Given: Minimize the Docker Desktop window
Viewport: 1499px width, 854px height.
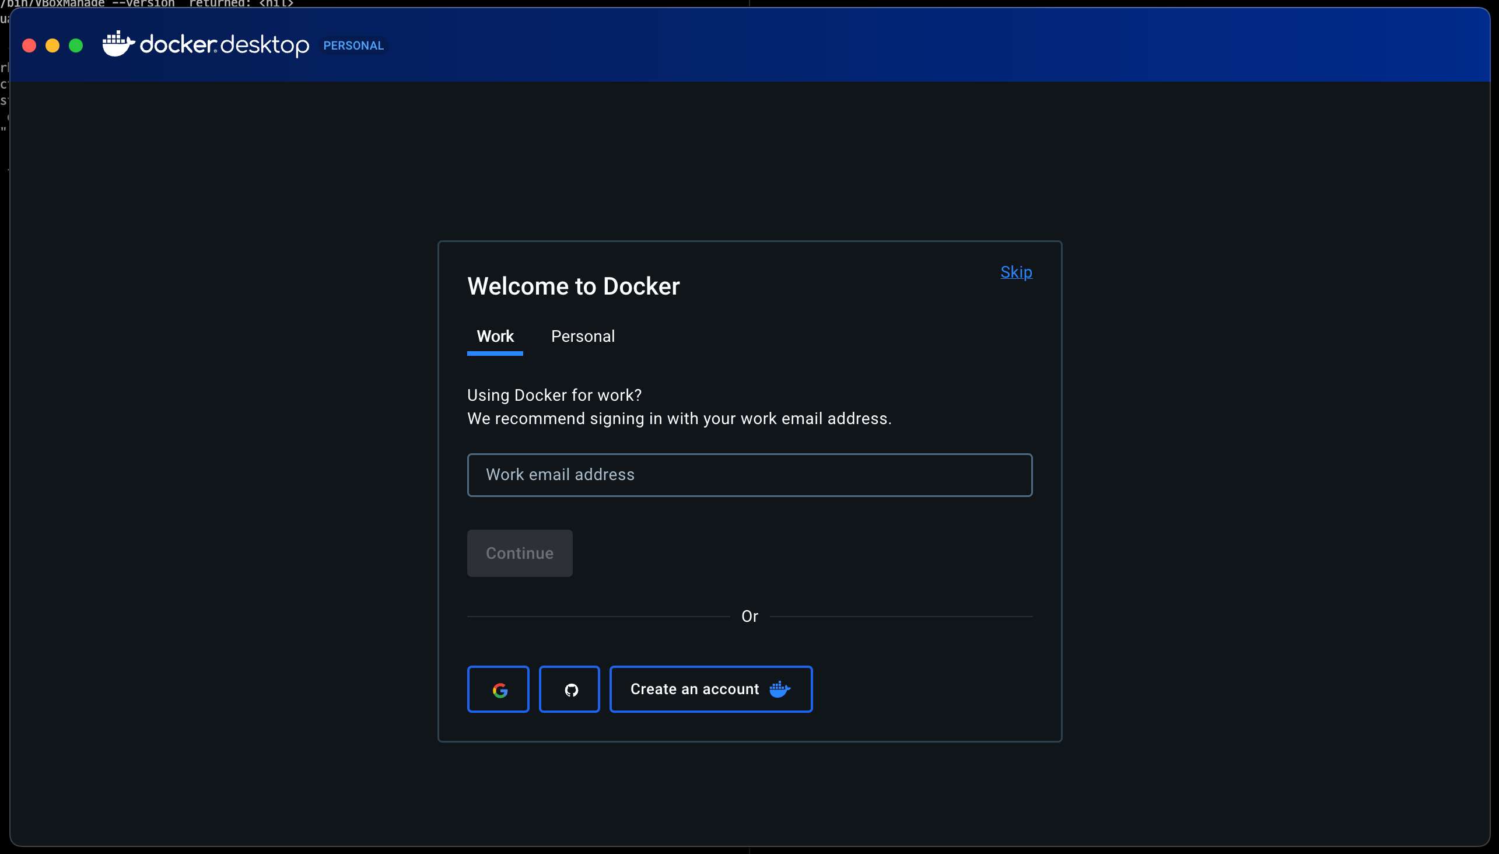Looking at the screenshot, I should pos(52,45).
